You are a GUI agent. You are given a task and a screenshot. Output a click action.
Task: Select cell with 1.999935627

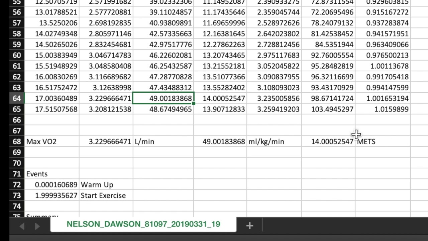click(x=52, y=195)
